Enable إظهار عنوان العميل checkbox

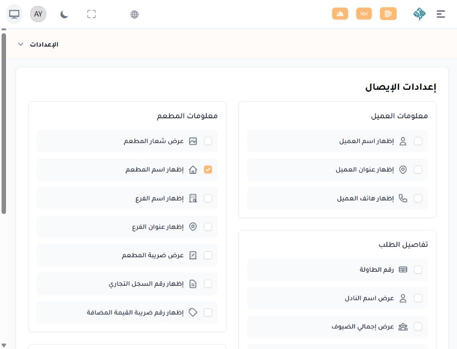(418, 169)
